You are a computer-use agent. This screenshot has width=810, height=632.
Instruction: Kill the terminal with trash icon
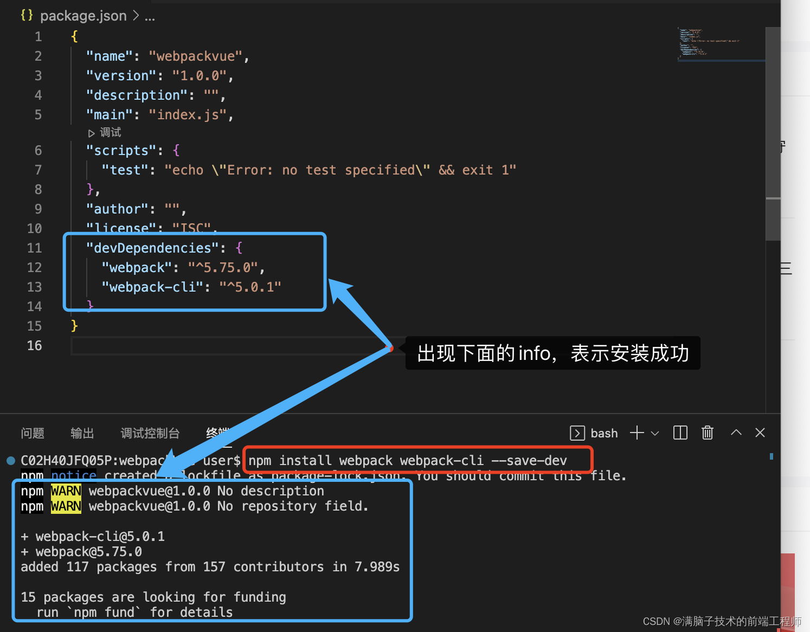[x=708, y=433]
